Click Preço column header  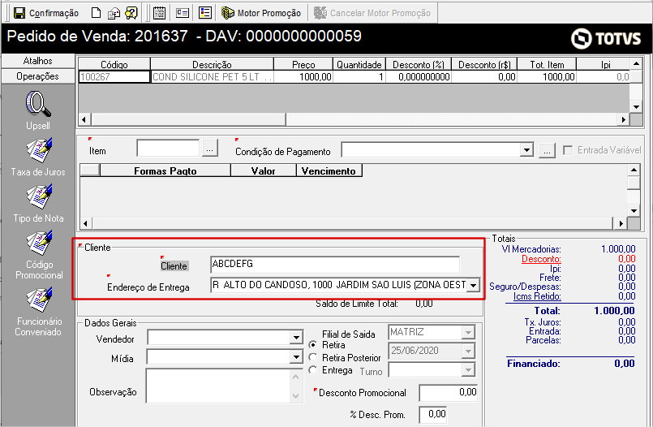click(x=303, y=65)
